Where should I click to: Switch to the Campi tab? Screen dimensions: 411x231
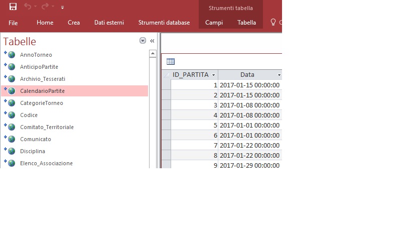click(x=214, y=23)
